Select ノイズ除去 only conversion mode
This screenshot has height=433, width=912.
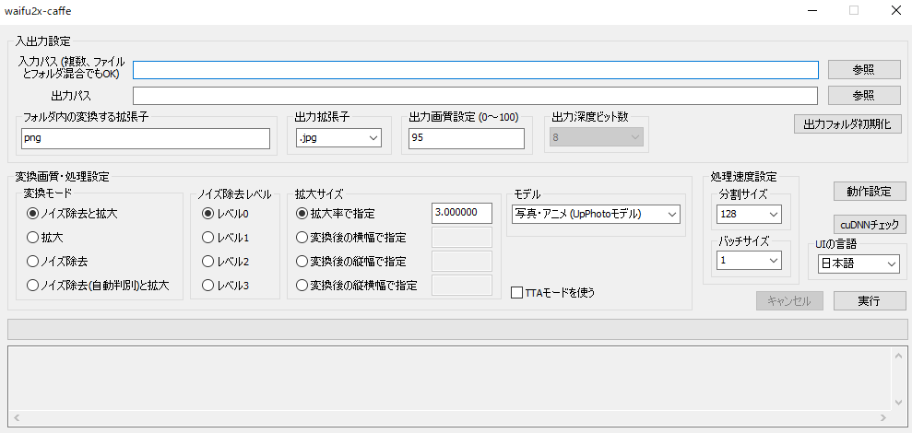point(57,262)
